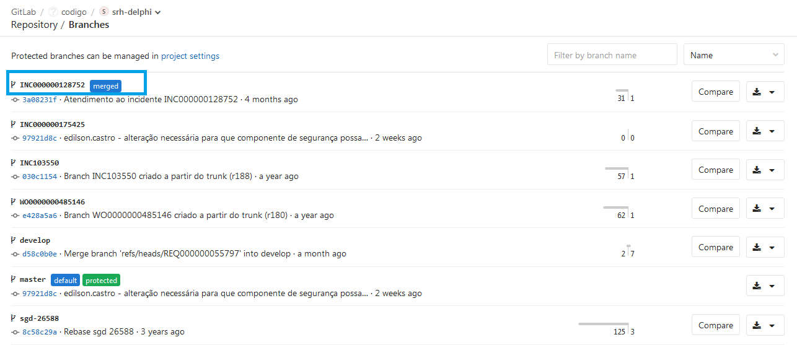Click commit icon next to 3a08231f
This screenshot has width=797, height=345.
tap(15, 100)
